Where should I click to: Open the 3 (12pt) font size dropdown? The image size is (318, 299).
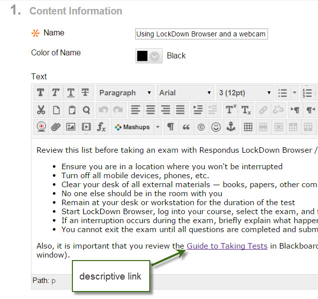coord(245,93)
